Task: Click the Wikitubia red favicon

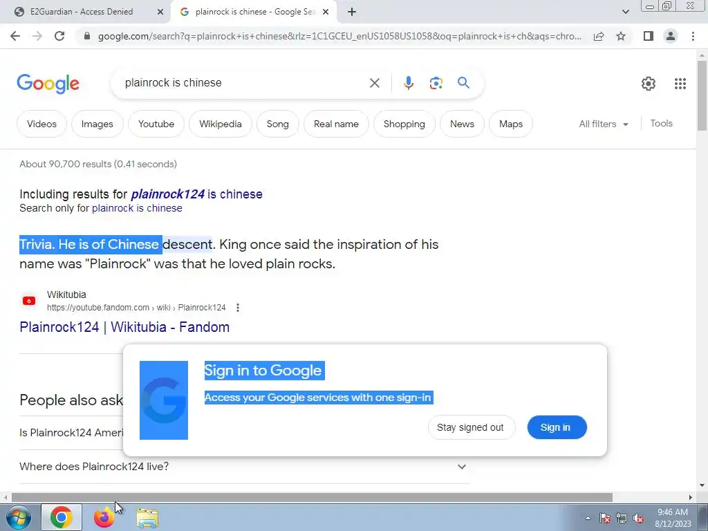Action: pyautogui.click(x=29, y=301)
